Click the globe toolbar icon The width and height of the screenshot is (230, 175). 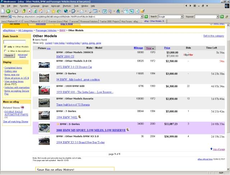tap(66, 11)
